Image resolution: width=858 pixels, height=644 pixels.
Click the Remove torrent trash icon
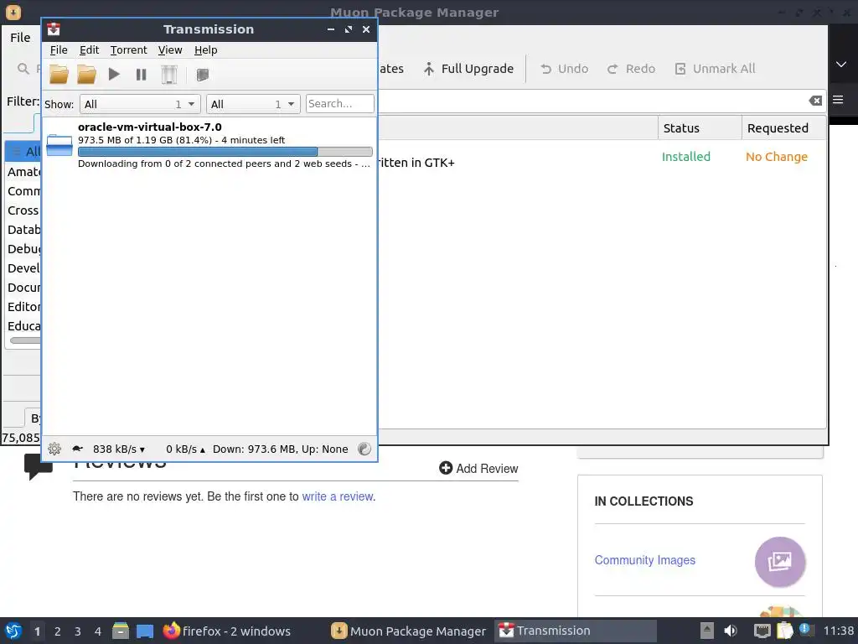[x=169, y=75]
